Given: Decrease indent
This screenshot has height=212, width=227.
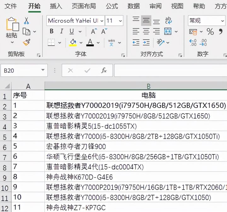Looking at the screenshot, I should tap(136, 42).
